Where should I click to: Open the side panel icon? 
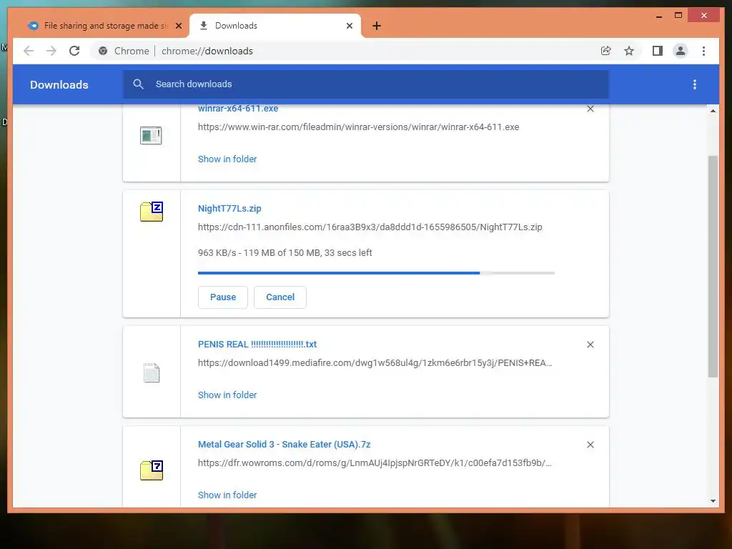[658, 51]
